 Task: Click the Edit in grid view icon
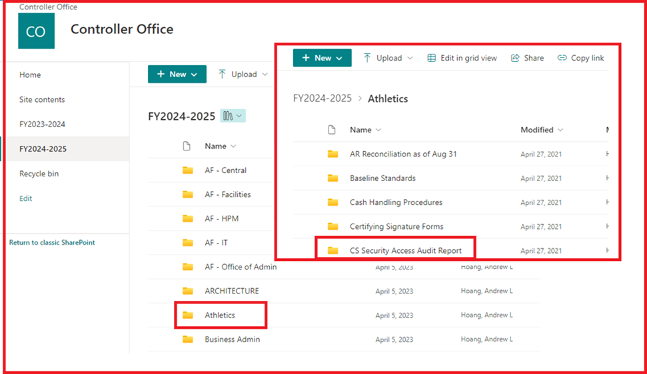(432, 58)
